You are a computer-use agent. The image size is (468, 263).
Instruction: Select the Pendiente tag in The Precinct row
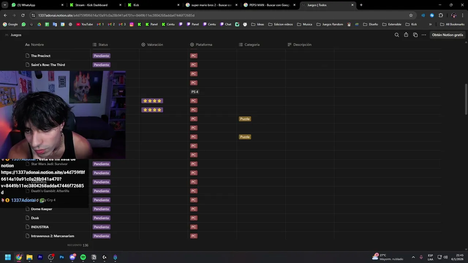(101, 56)
